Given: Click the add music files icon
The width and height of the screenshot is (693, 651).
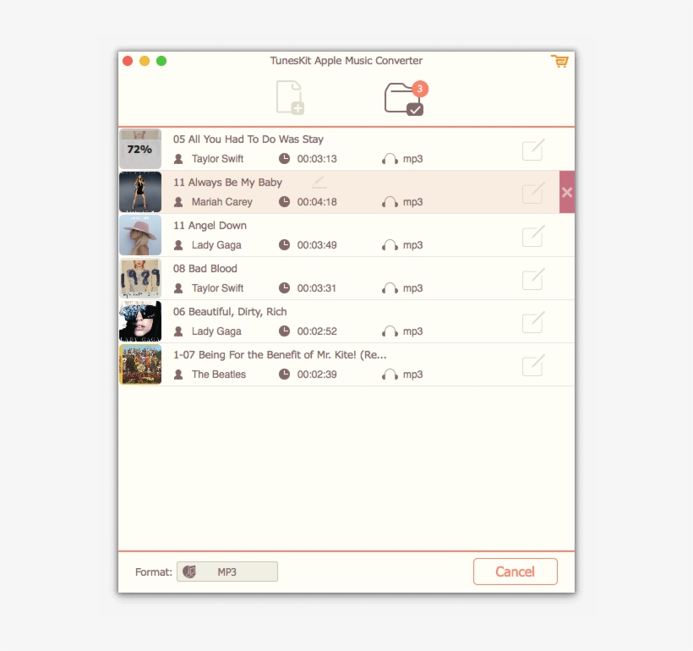Looking at the screenshot, I should coord(290,97).
